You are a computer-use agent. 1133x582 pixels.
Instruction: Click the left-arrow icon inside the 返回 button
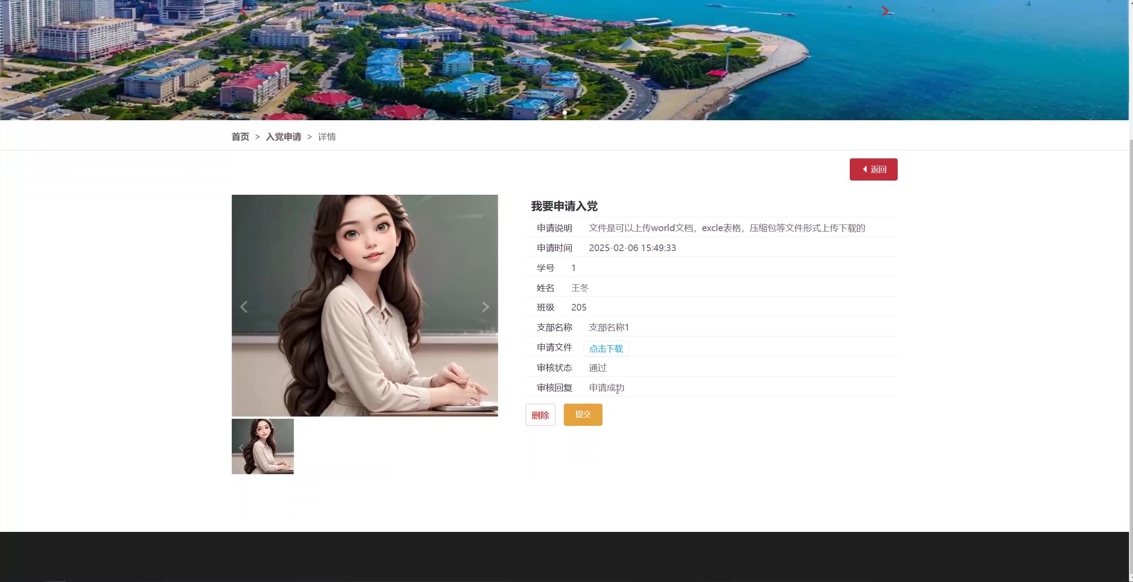(864, 169)
